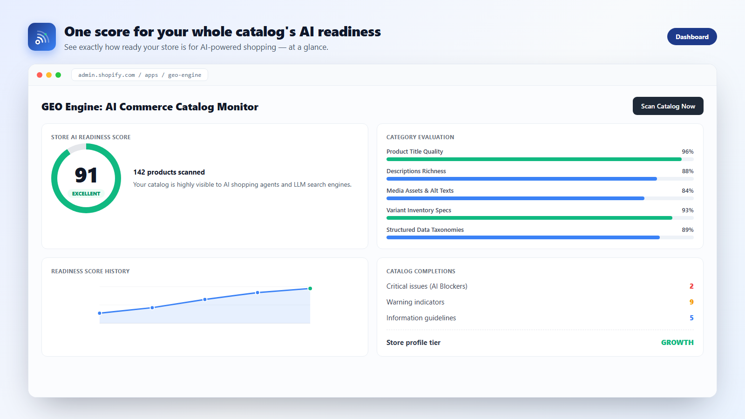Click the first history chart data point

(100, 313)
